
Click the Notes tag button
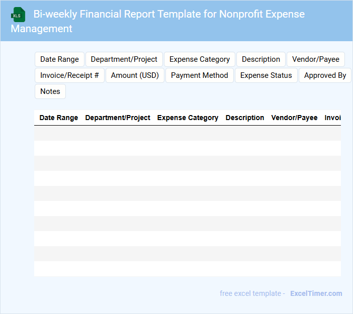point(50,91)
